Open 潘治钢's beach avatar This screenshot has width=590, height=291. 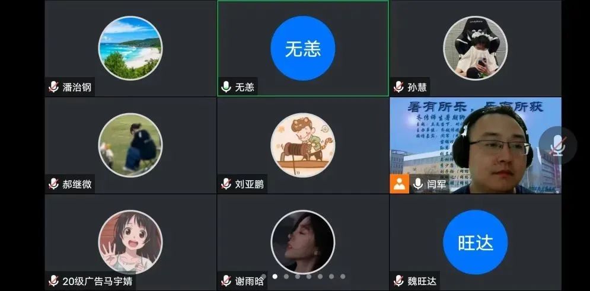130,48
